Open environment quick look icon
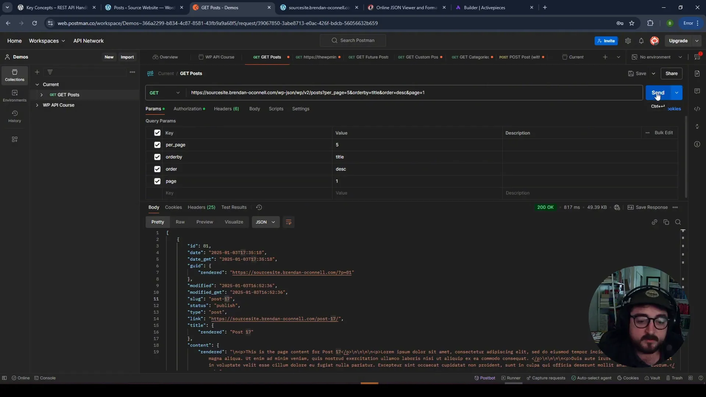706x397 pixels. click(x=697, y=57)
